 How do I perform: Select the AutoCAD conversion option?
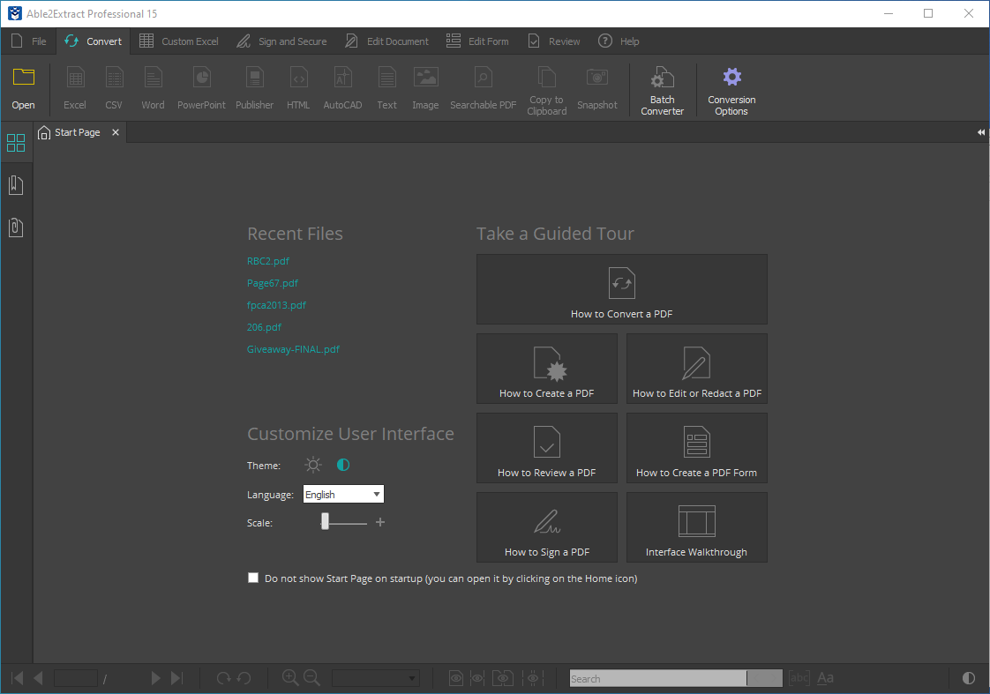click(x=342, y=86)
